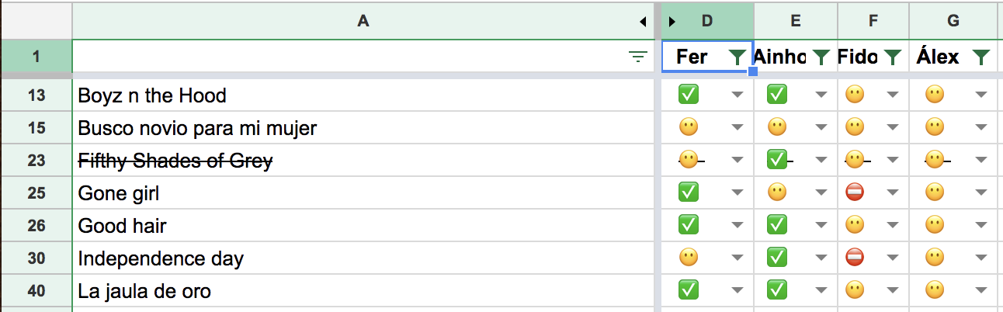
Task: Open Ainho dropdown for Gone girl row
Action: (x=821, y=193)
